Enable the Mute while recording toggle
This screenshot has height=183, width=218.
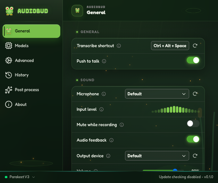[x=193, y=124]
